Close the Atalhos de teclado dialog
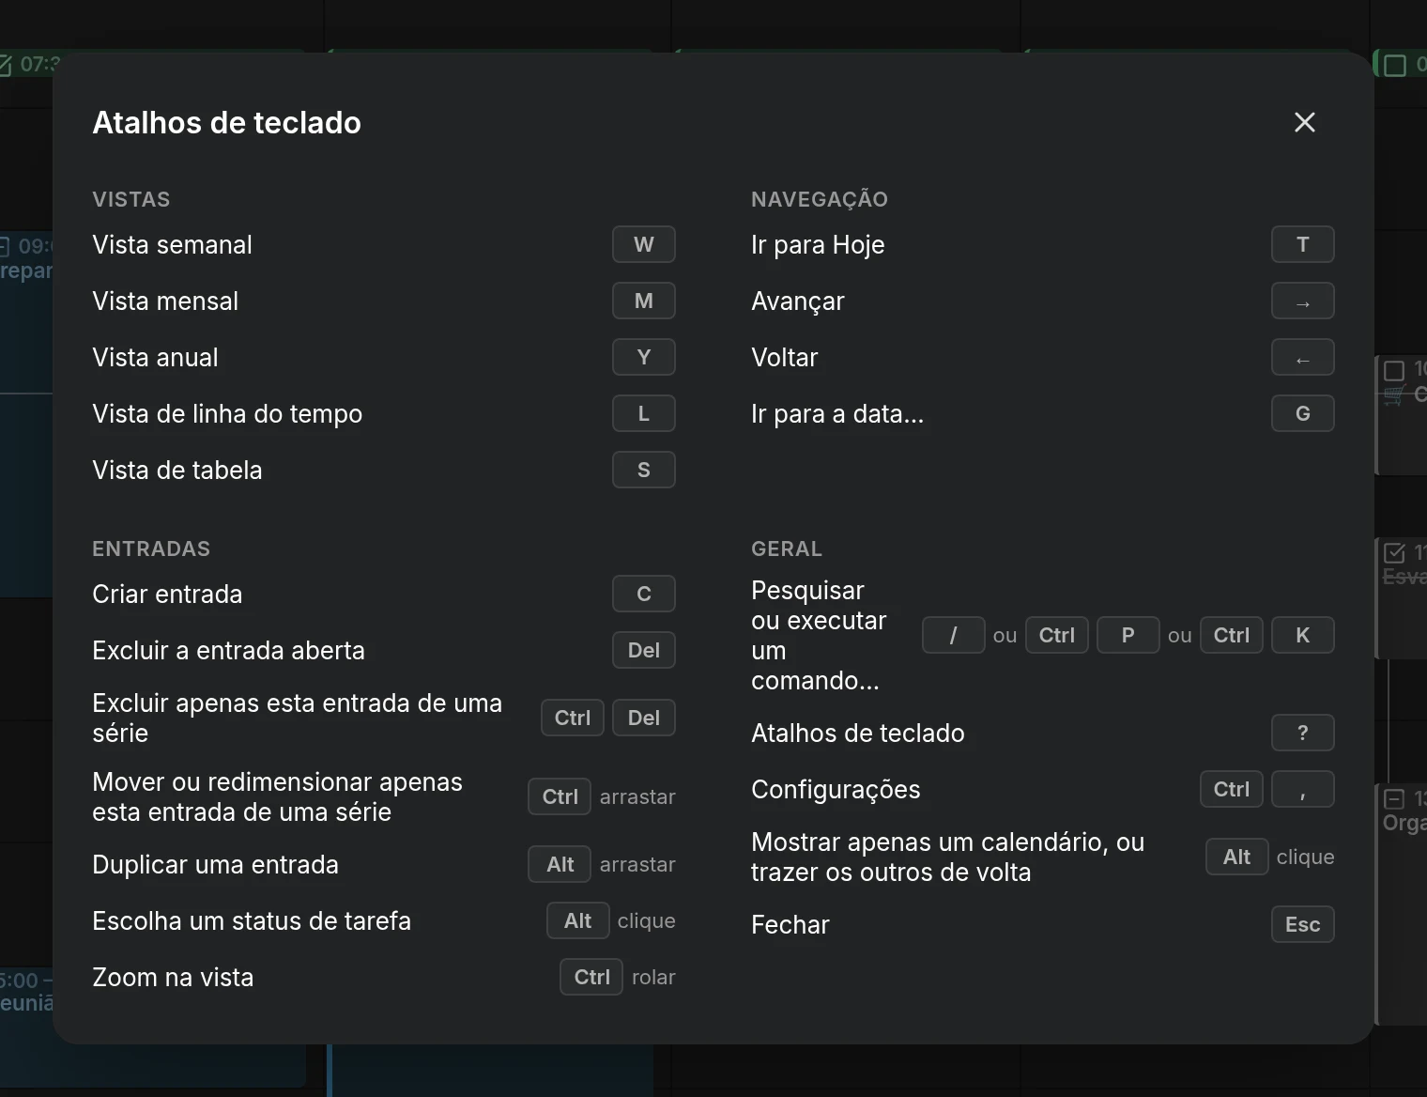Viewport: 1427px width, 1097px height. [1304, 122]
